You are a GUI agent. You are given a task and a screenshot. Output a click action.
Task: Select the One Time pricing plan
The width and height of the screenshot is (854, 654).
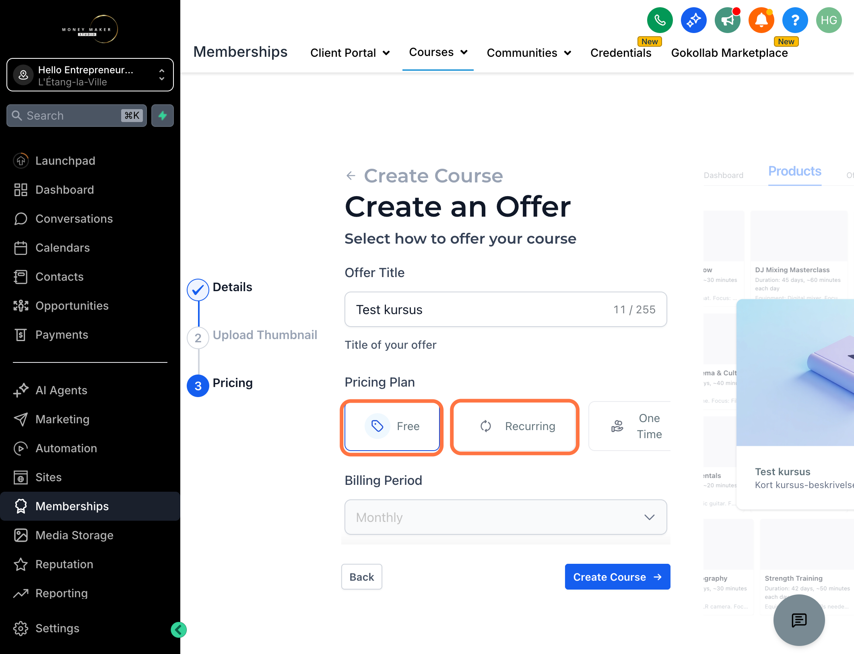point(630,426)
